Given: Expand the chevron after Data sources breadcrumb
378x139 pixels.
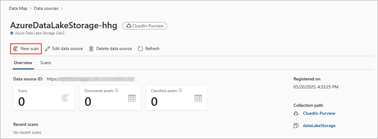Looking at the screenshot, I should point(62,8).
